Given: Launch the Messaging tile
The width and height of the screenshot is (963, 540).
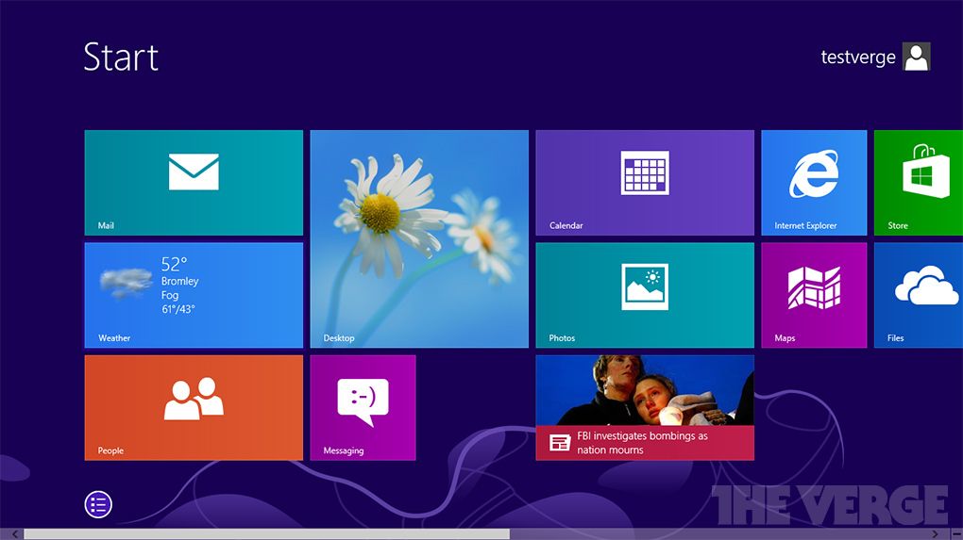Looking at the screenshot, I should tap(363, 407).
